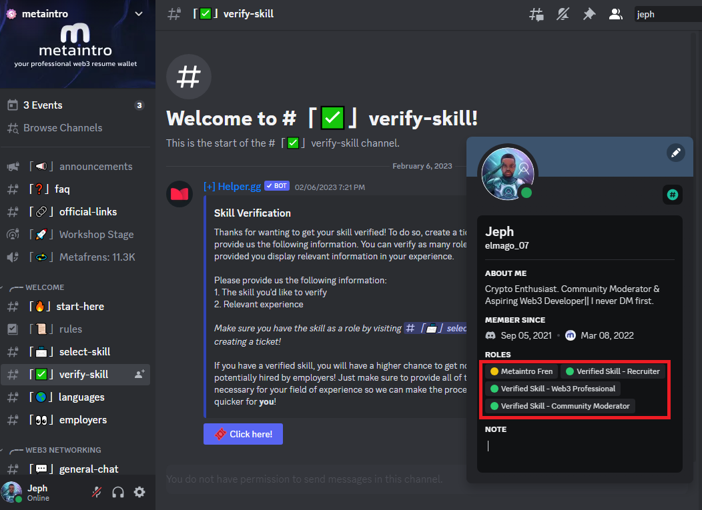Click the green Community Moderator role dot

click(494, 406)
